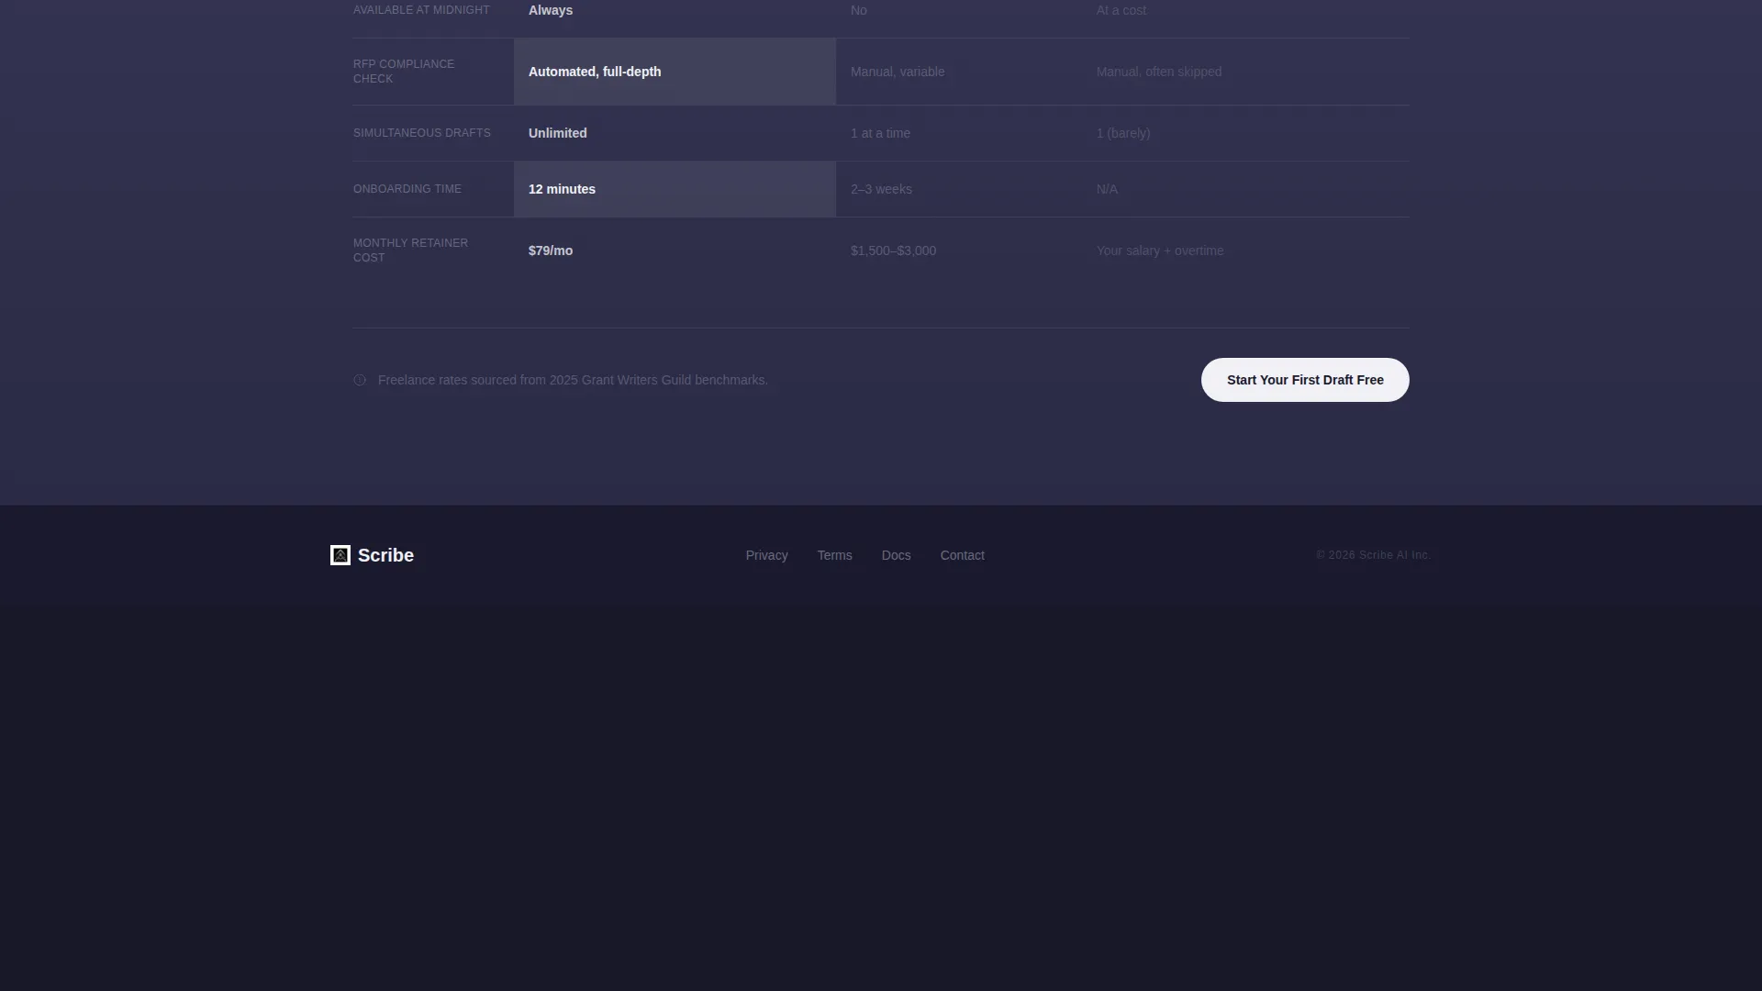Click the '$1,500–$3,000' retainer cell
This screenshot has width=1762, height=991.
coord(959,251)
